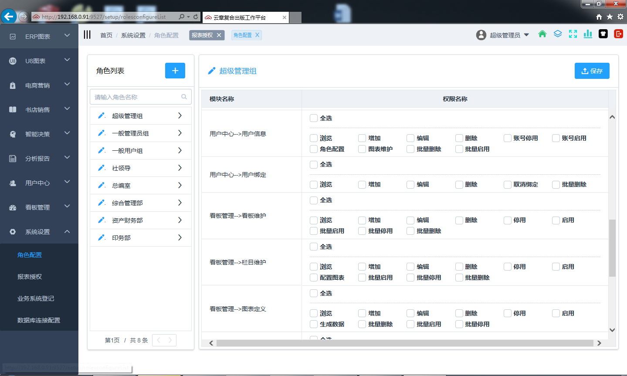
Task: Expand 综合管理部 role chevron
Action: (x=180, y=203)
